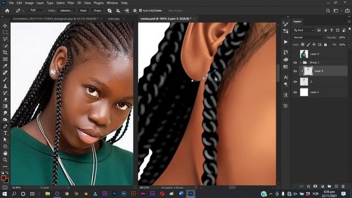
Task: Select the Frame tool
Action: [5, 59]
